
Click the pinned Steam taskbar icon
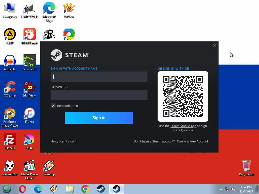pyautogui.click(x=101, y=189)
